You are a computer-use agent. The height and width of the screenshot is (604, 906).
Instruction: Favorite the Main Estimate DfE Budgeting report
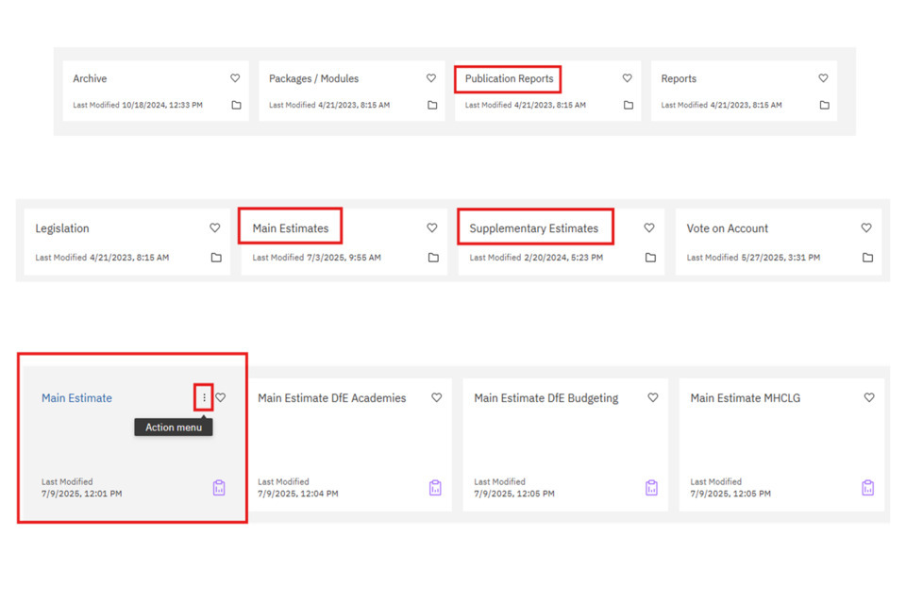pos(652,398)
